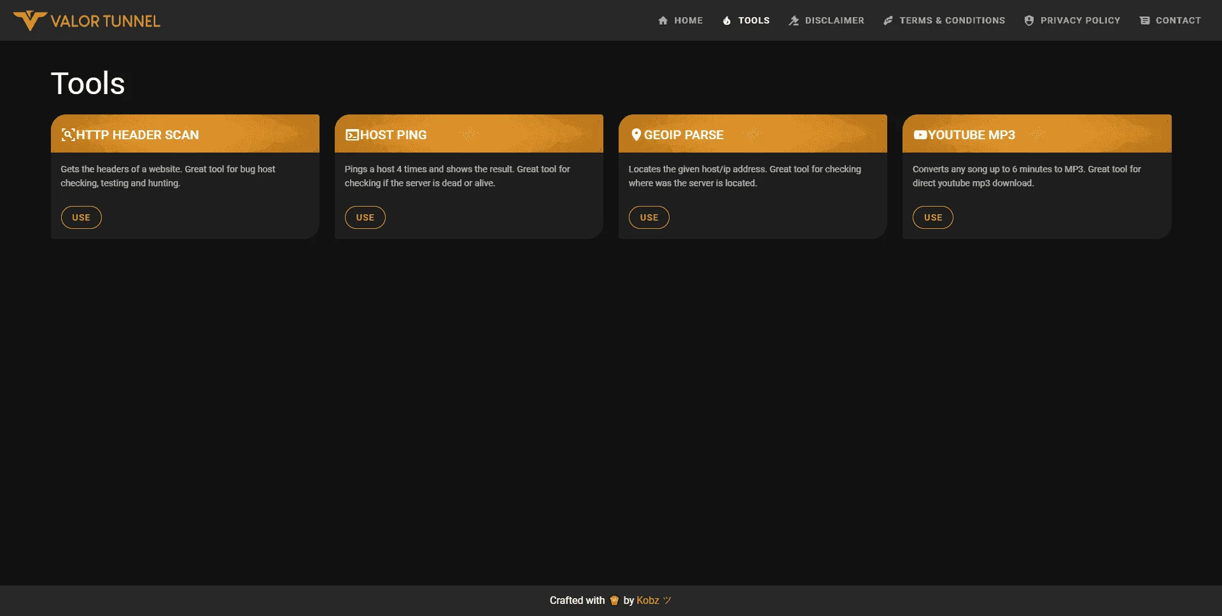The image size is (1222, 616).
Task: Click HTTP Header Scan description text
Action: coord(168,176)
